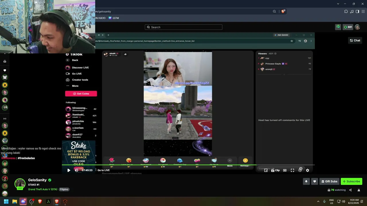Screen dimensions: 367x206
Task: Open Discord from taskbar
Action: [x=23, y=201]
